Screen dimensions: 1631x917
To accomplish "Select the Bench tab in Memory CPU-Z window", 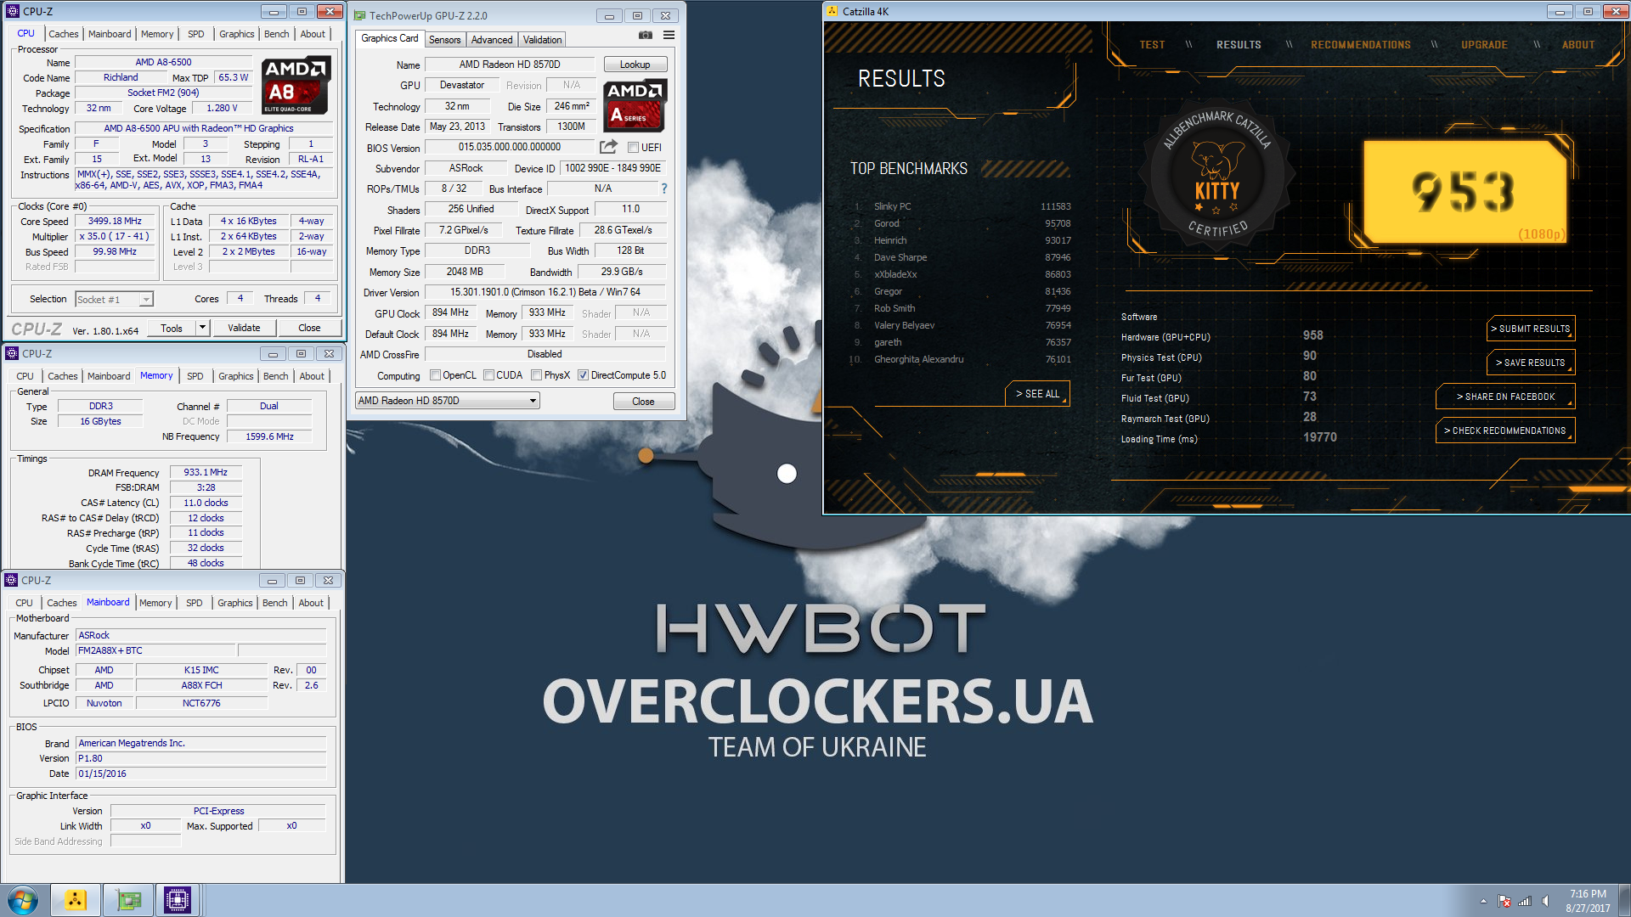I will [275, 376].
